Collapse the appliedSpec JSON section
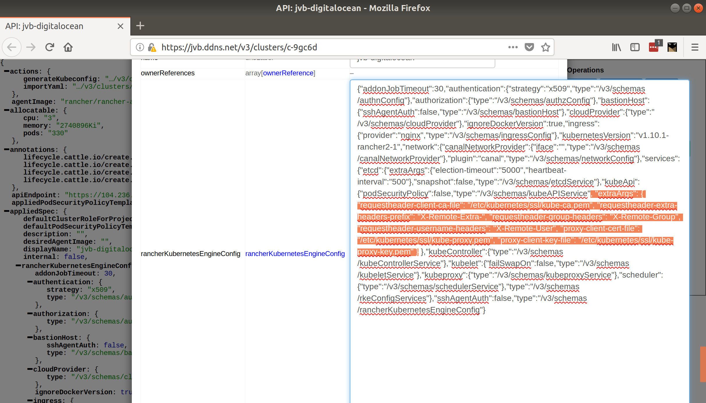The height and width of the screenshot is (403, 706). click(6, 211)
